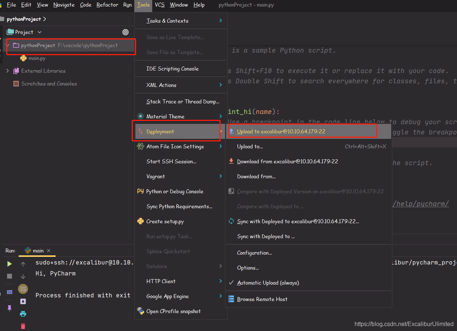Click the Print icon in Run panel
This screenshot has height=331, width=457.
(x=23, y=314)
